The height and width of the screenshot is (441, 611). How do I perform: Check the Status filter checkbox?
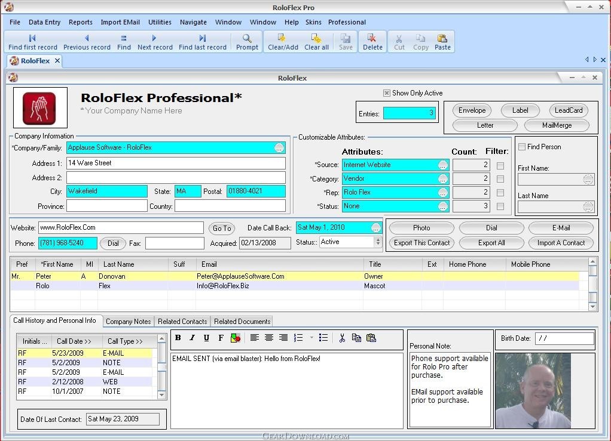tap(500, 206)
